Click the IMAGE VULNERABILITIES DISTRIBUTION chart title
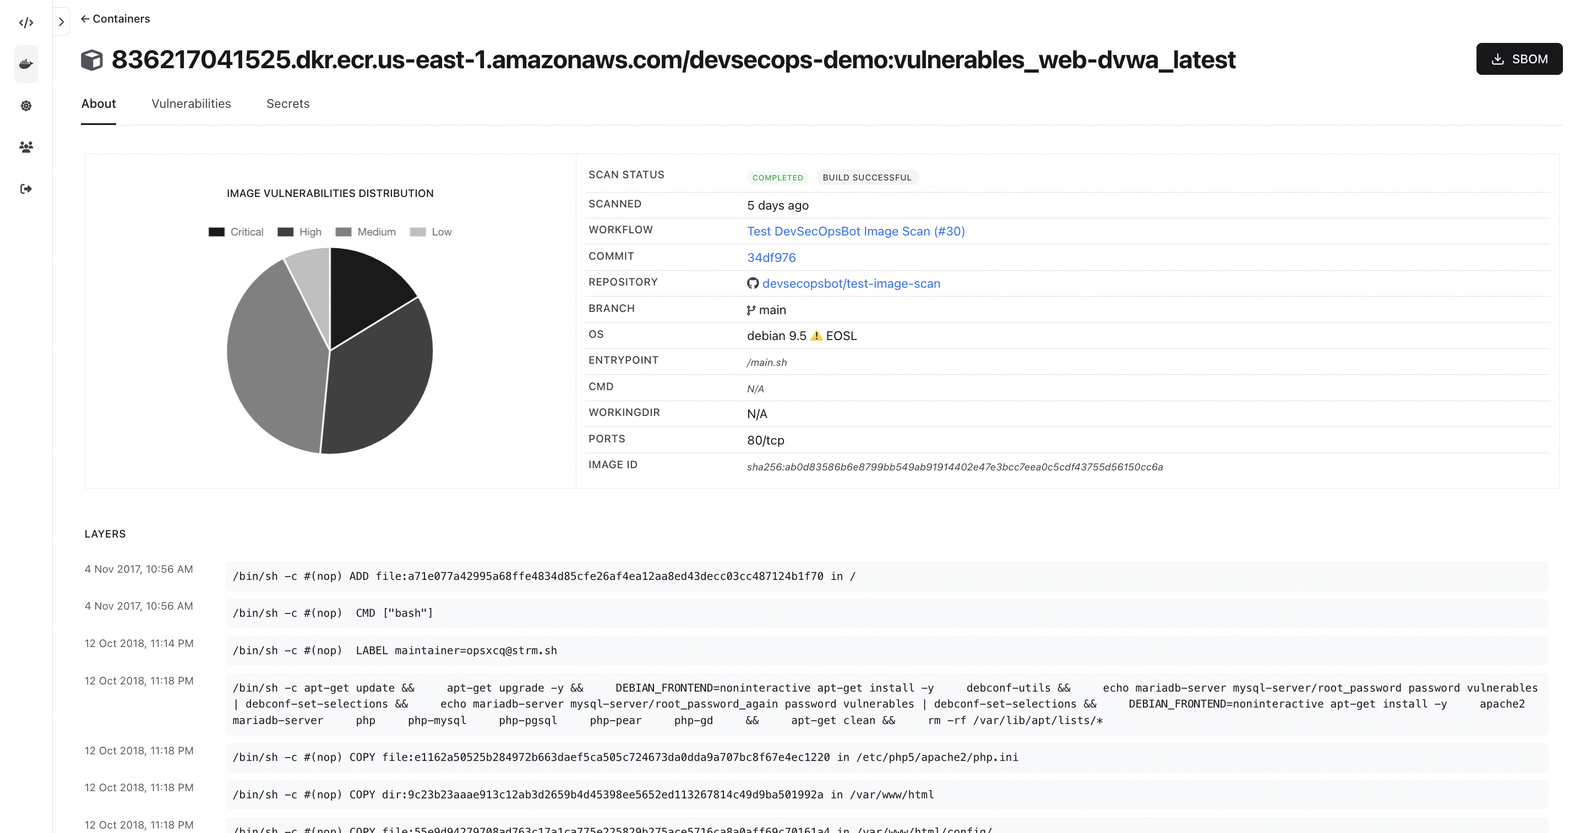 [330, 193]
